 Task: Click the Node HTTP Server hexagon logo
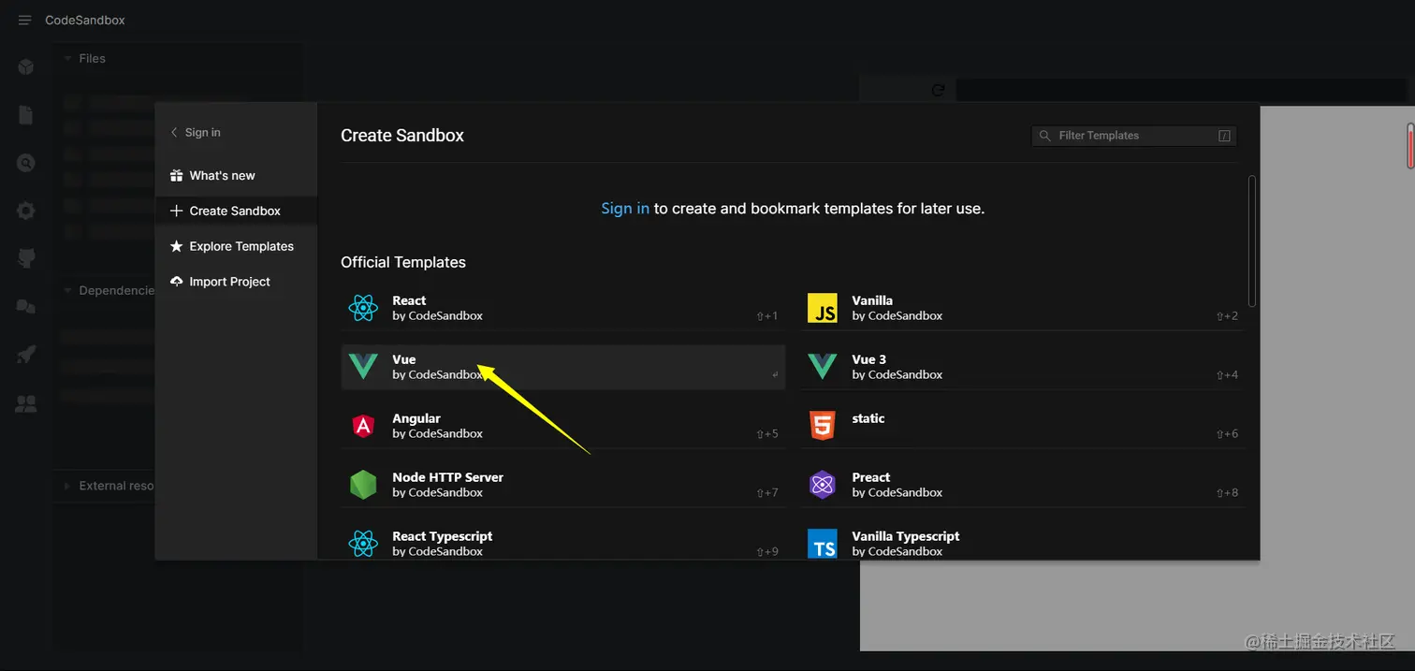[363, 485]
